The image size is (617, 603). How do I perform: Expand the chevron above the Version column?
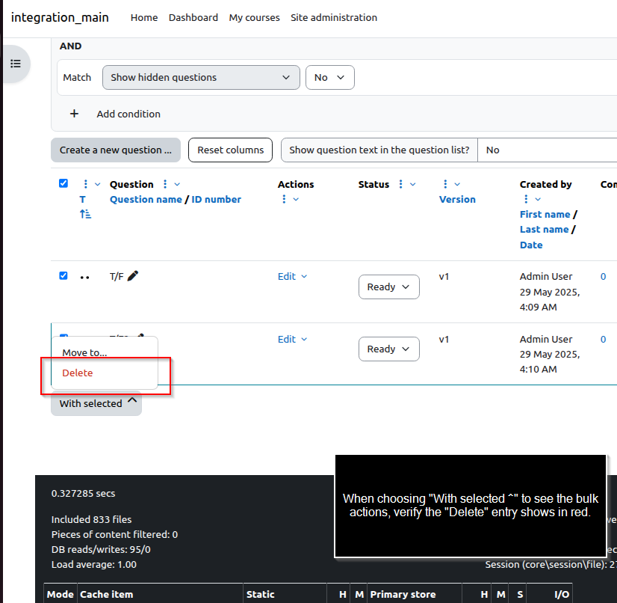(457, 184)
